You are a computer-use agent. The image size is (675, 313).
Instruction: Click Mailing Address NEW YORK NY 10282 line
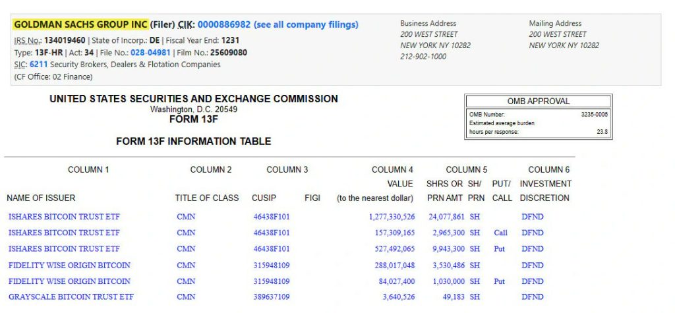click(564, 45)
